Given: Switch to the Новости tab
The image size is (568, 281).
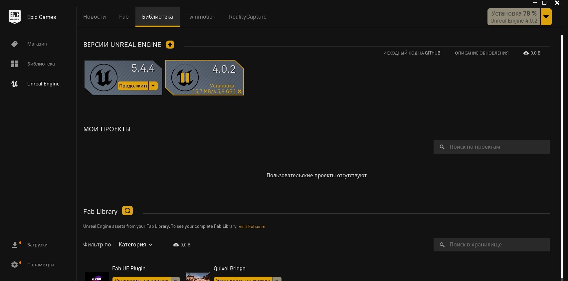Looking at the screenshot, I should pyautogui.click(x=95, y=17).
